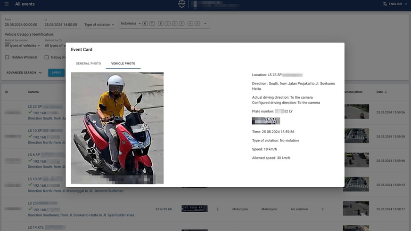
Task: Click the plate letter T box
Action: (x=152, y=24)
